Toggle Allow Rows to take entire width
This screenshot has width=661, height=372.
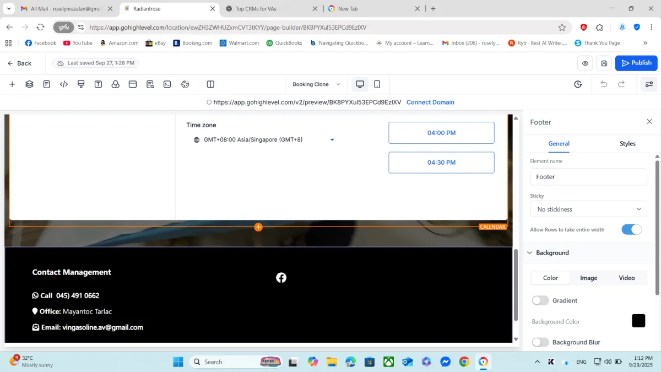pos(632,230)
